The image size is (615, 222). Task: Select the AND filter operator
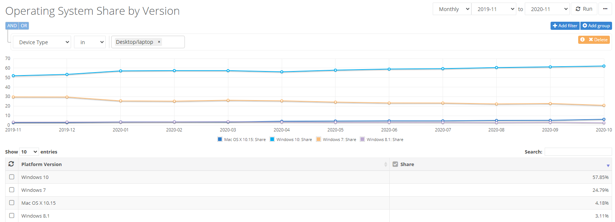[x=12, y=26]
